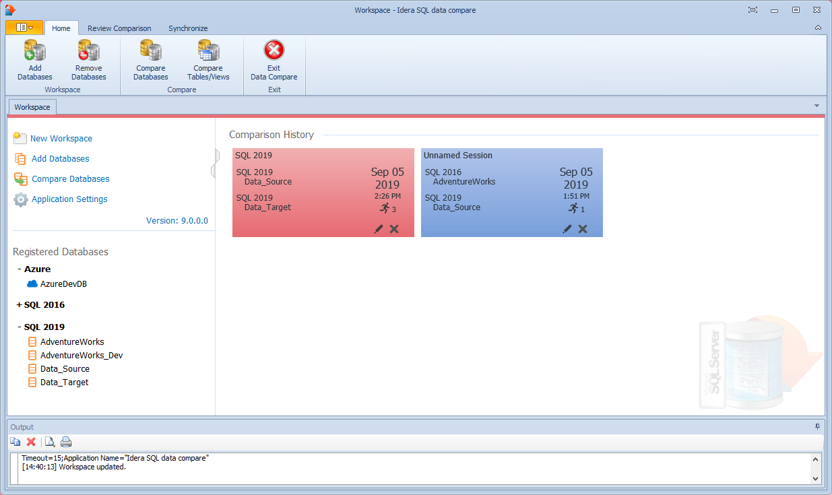Click the Compare Databases sidebar icon
The height and width of the screenshot is (495, 832).
[20, 179]
